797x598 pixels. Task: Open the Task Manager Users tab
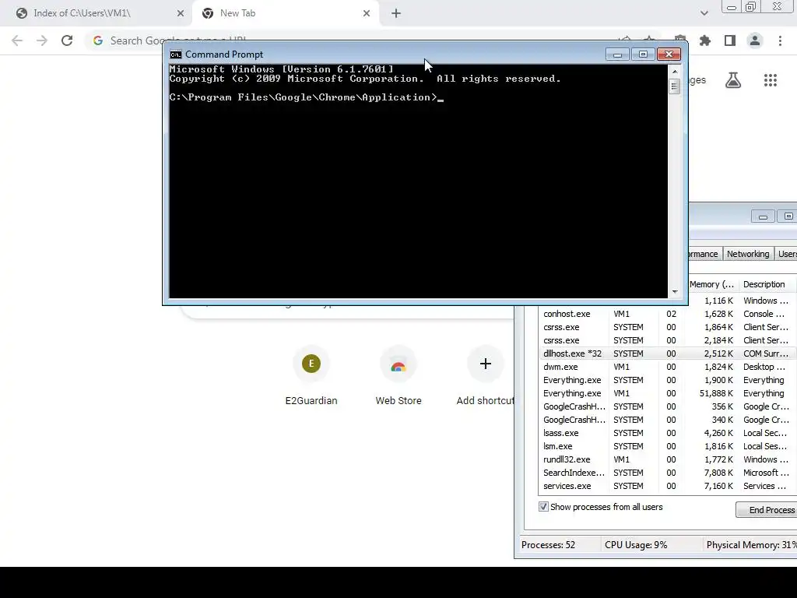coord(786,254)
